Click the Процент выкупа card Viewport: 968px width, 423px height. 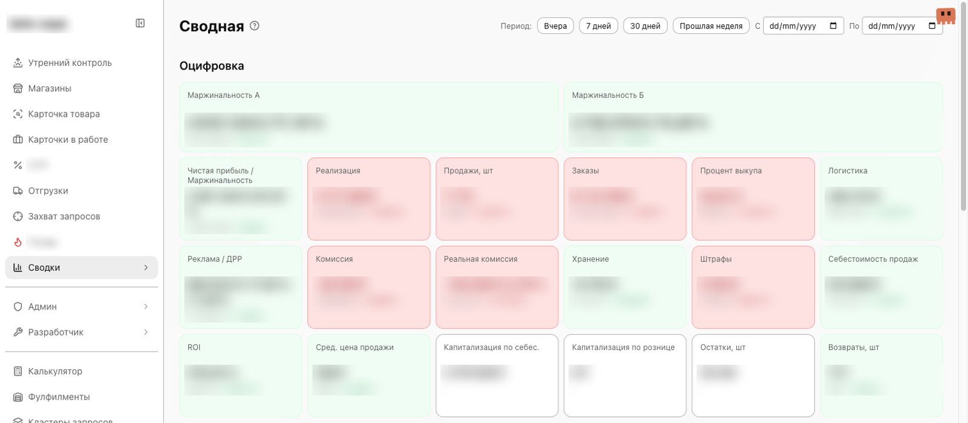753,199
